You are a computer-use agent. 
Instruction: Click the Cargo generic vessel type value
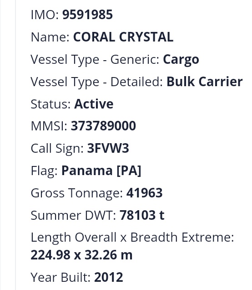pos(181,60)
